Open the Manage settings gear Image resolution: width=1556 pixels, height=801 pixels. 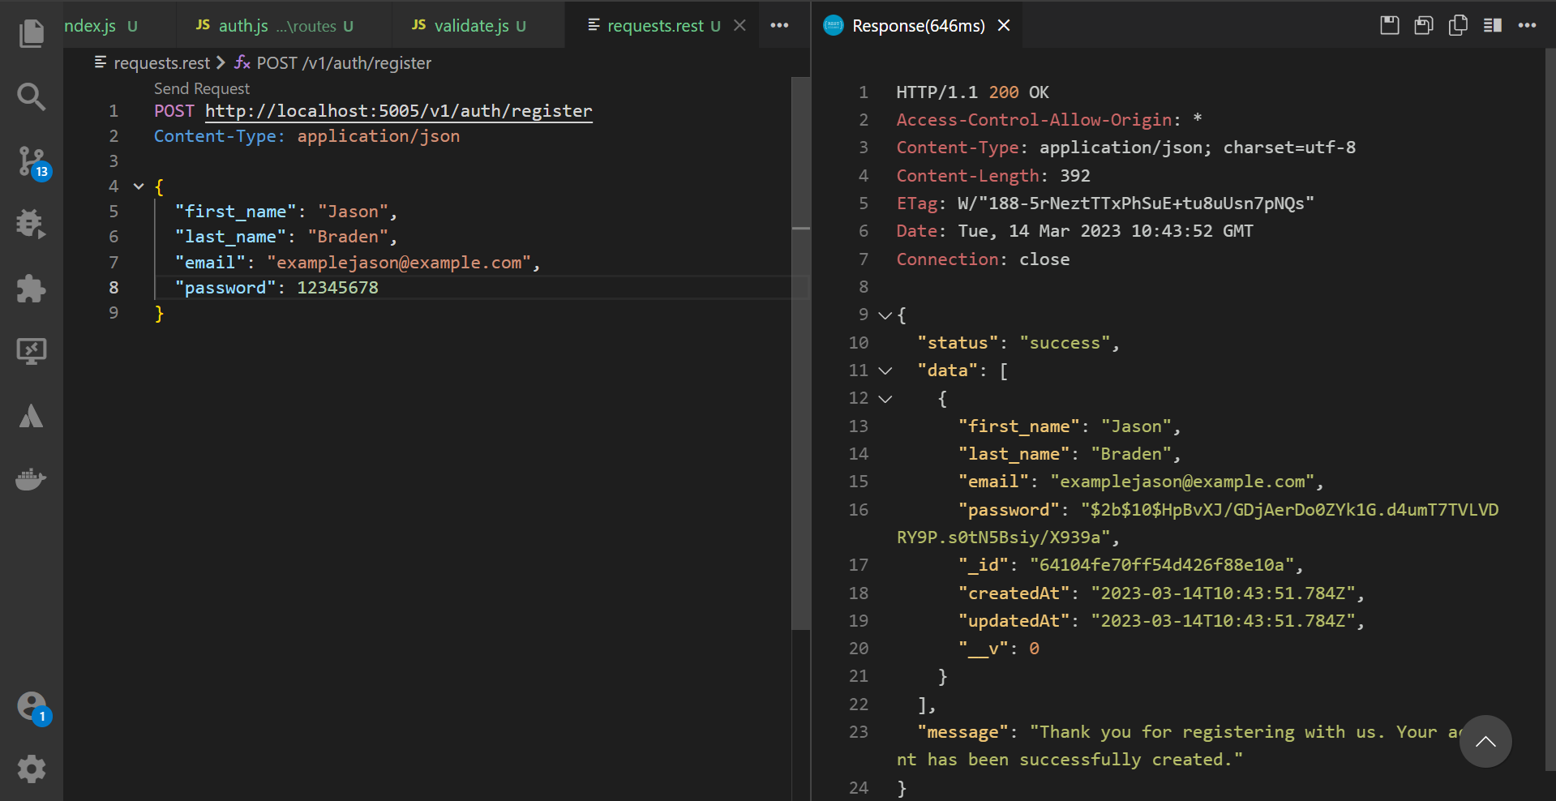click(31, 769)
